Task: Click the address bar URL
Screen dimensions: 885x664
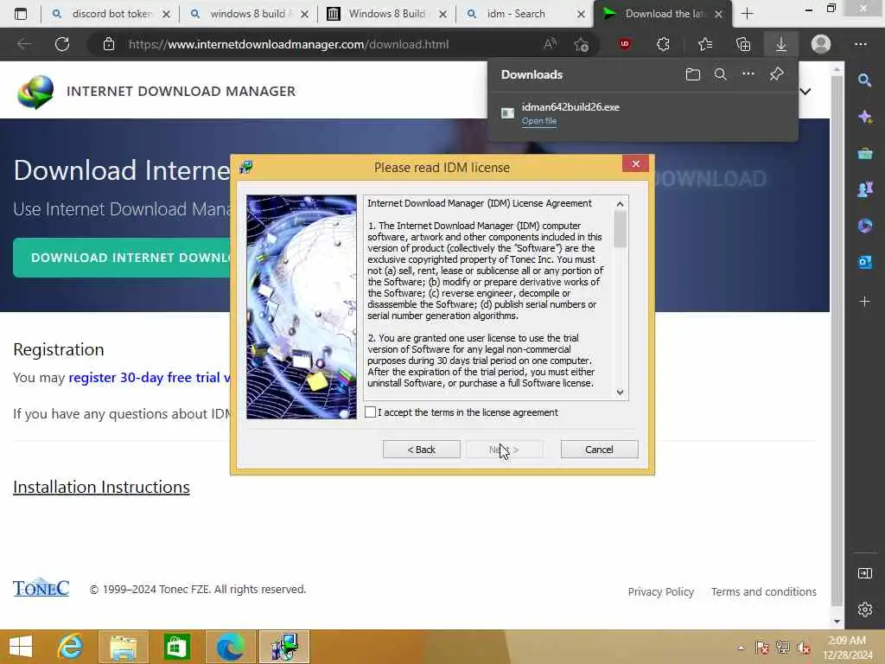Action: pos(289,44)
